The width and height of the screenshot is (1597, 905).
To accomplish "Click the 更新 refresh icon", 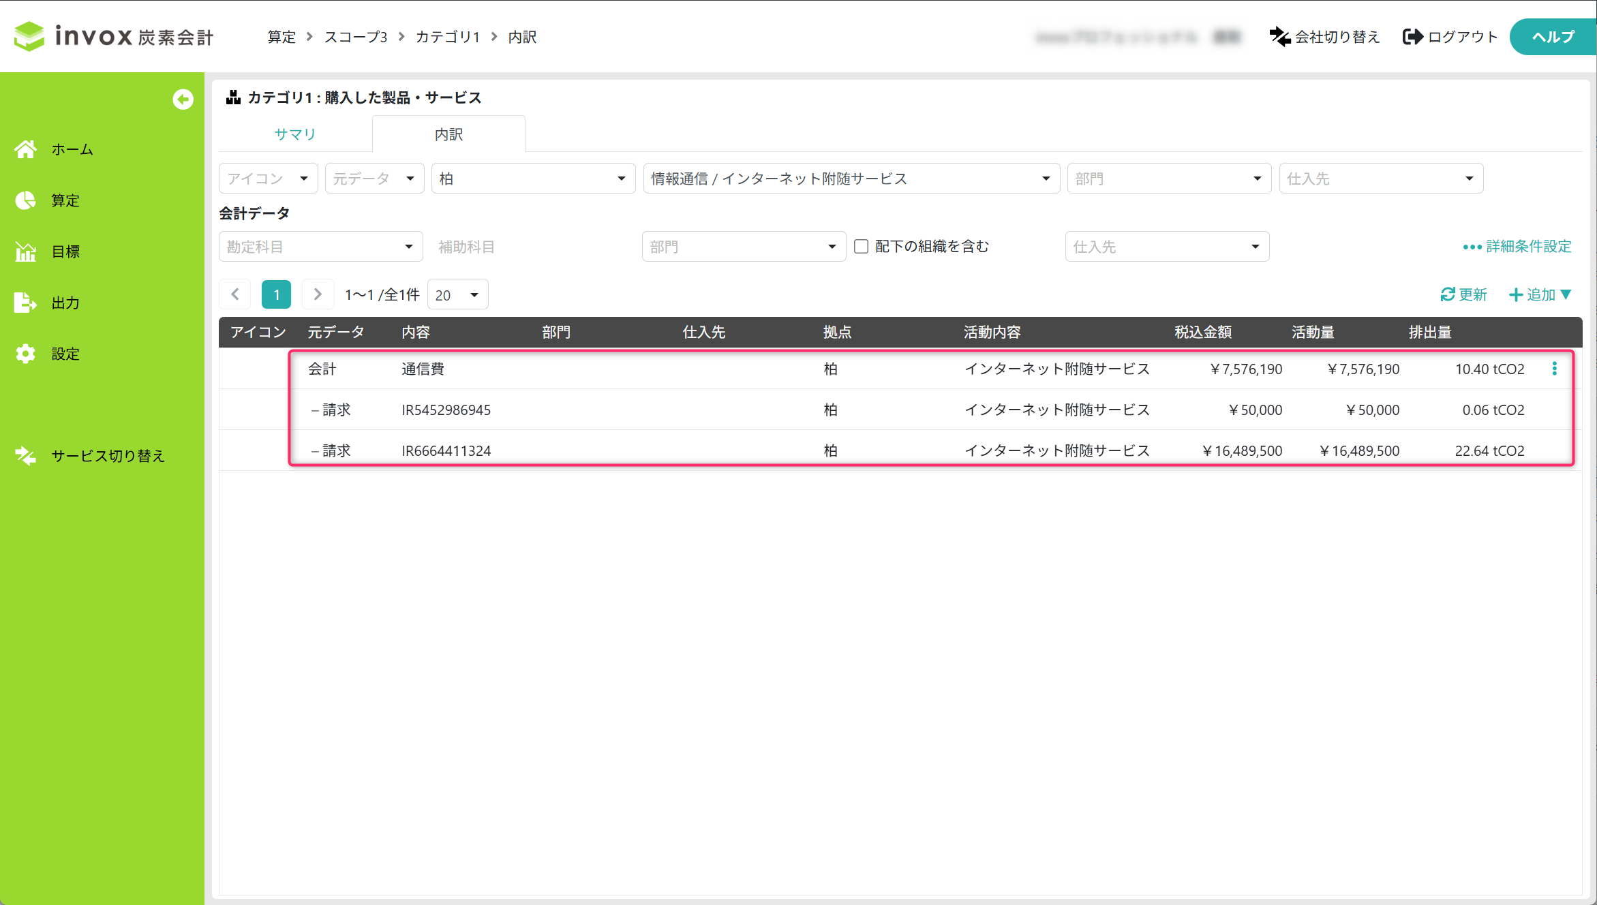I will coord(1448,294).
